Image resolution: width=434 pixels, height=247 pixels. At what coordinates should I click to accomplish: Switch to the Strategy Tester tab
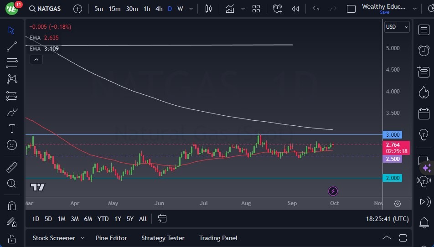(x=163, y=238)
